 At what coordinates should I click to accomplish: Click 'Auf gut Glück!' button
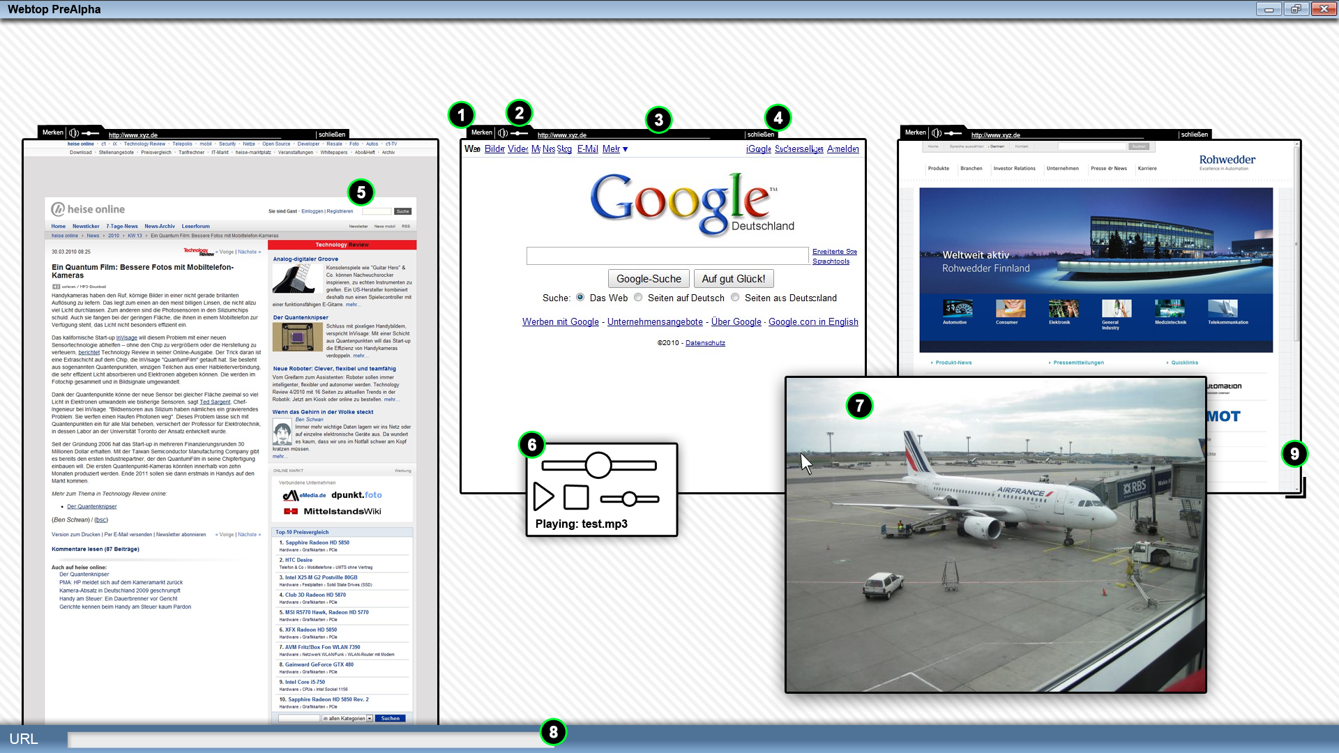pos(733,279)
